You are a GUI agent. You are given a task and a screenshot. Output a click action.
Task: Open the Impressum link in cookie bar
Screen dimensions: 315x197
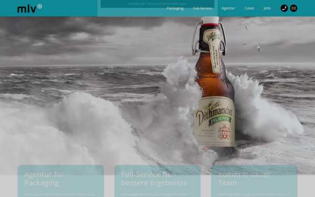click(x=177, y=12)
